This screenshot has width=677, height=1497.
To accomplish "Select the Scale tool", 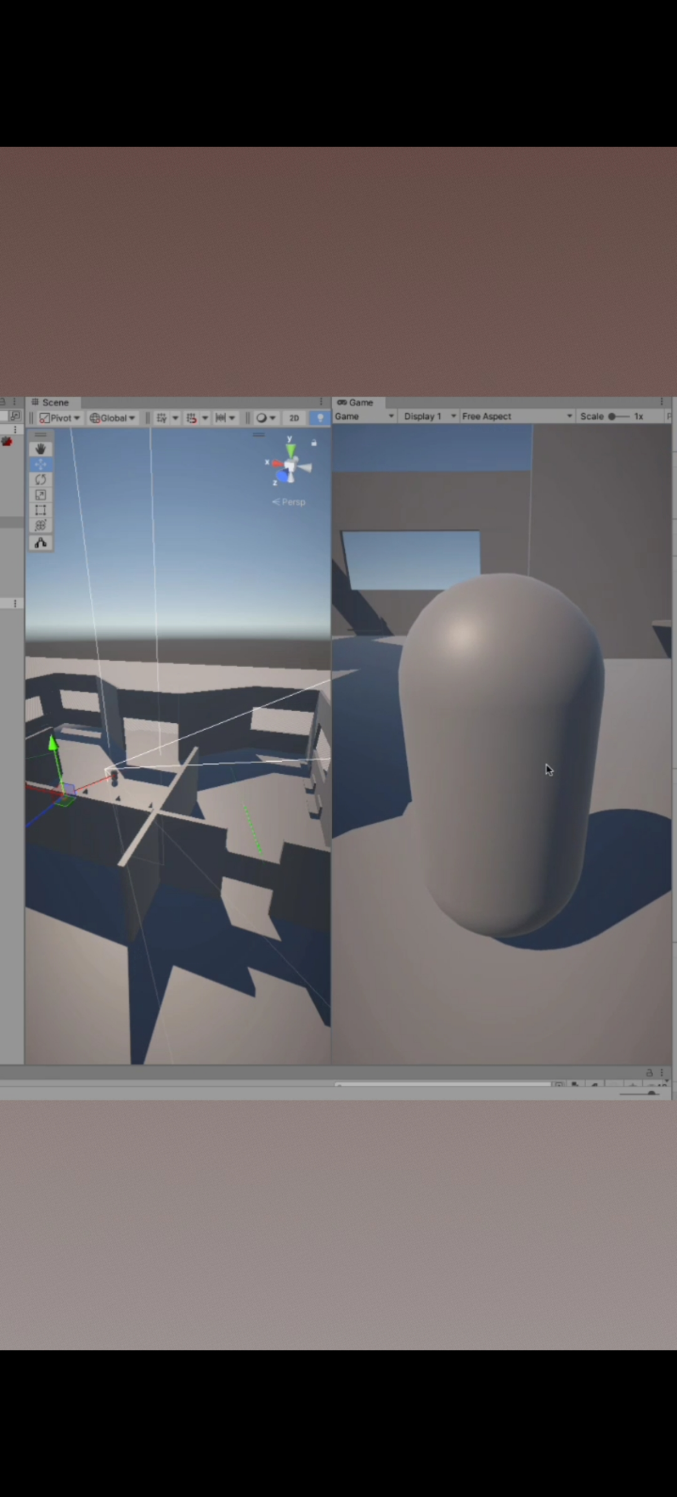I will pos(41,495).
